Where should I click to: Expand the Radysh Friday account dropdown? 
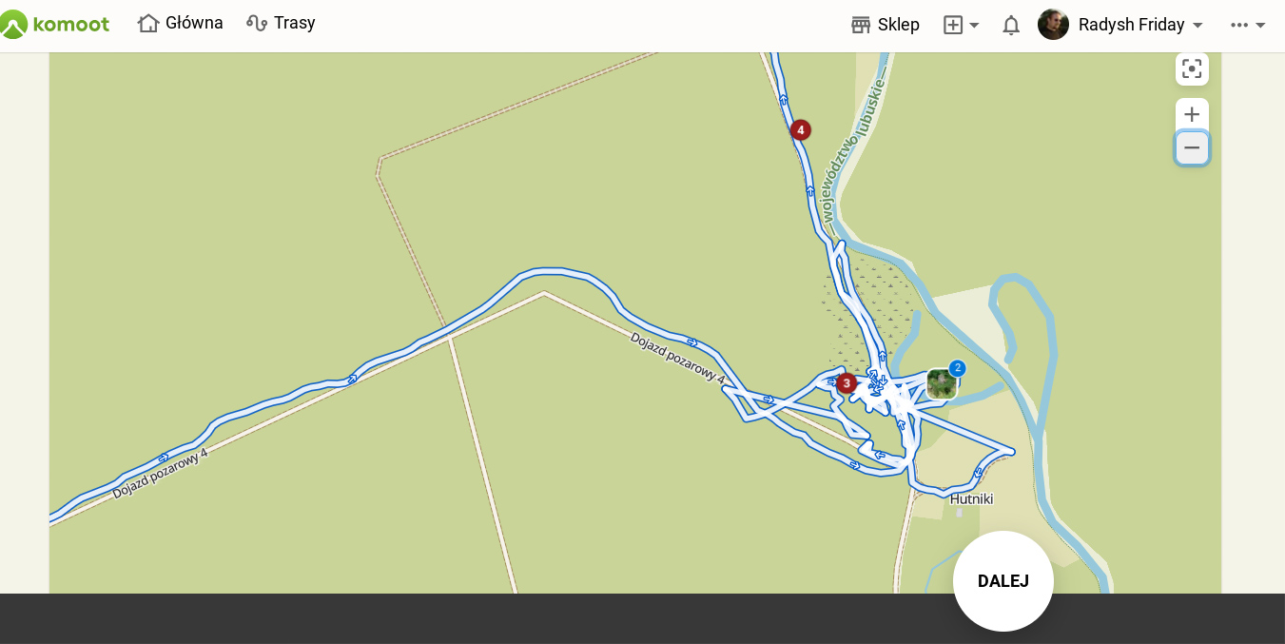[1197, 26]
